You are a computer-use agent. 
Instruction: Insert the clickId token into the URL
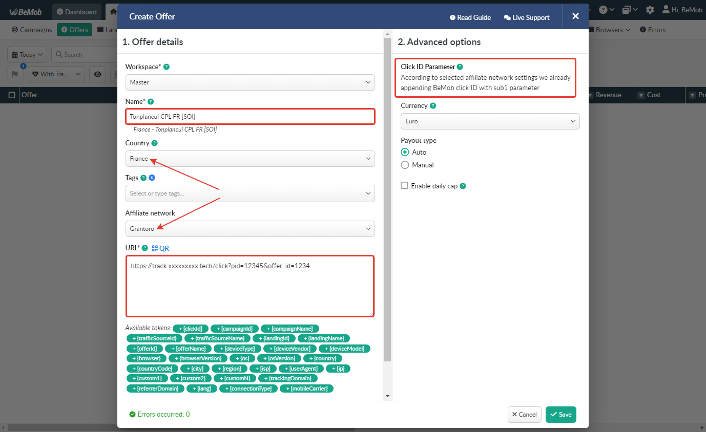pos(190,328)
